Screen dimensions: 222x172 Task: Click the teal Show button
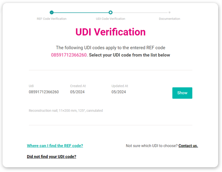(182, 93)
